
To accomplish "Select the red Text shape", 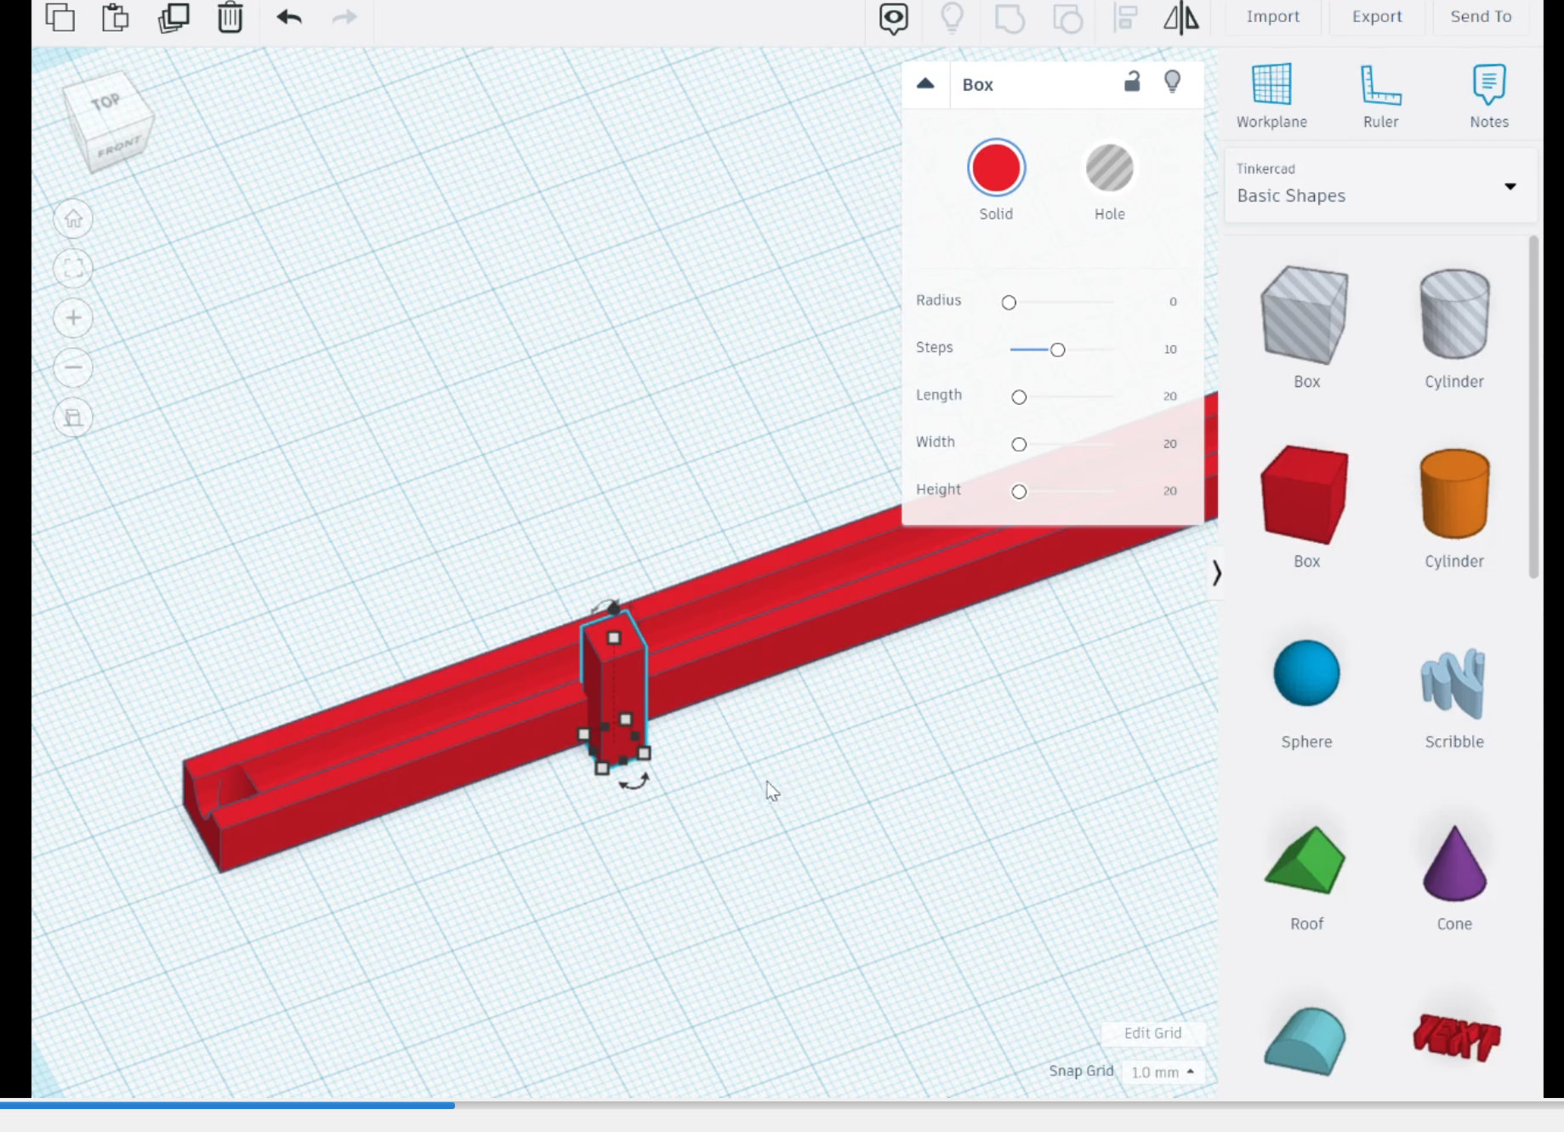I will (1456, 1038).
